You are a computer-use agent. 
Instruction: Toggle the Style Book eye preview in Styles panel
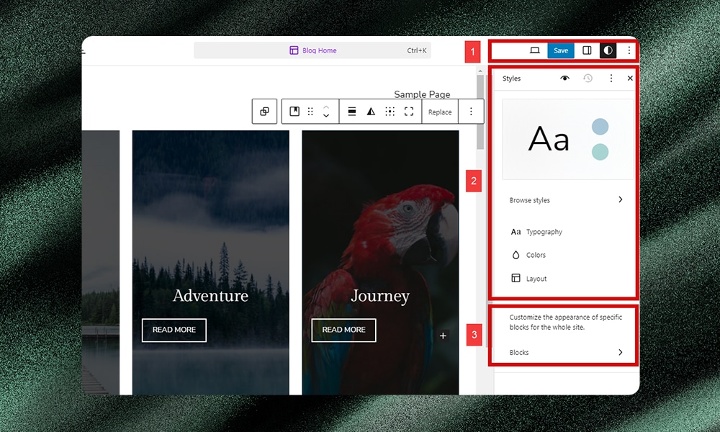(566, 78)
